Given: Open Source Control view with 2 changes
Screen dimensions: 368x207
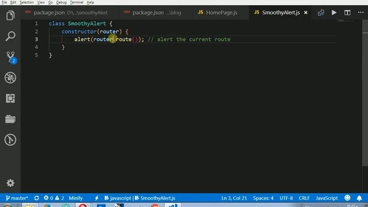Looking at the screenshot, I should point(11,57).
